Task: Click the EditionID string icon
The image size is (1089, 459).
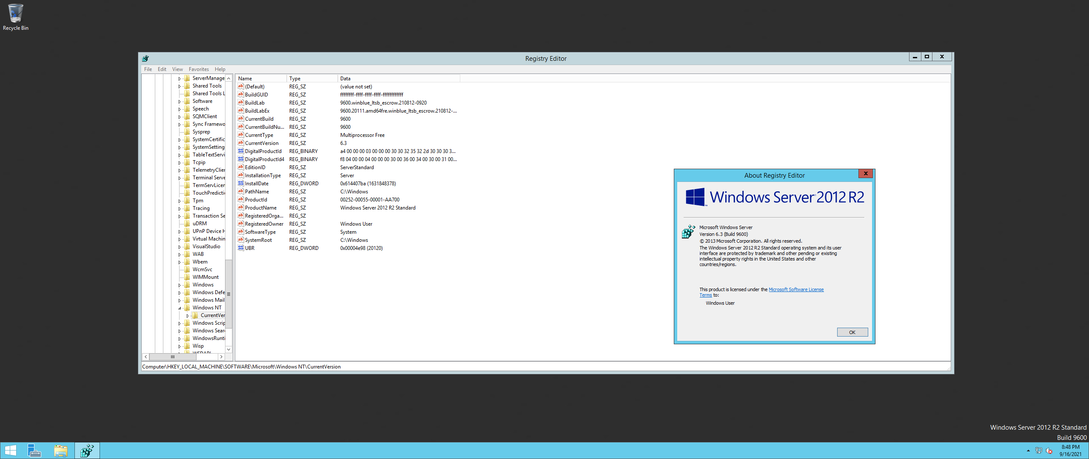Action: pos(241,167)
